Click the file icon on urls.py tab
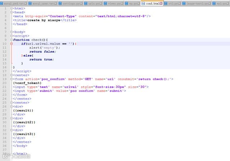 click(86, 3)
